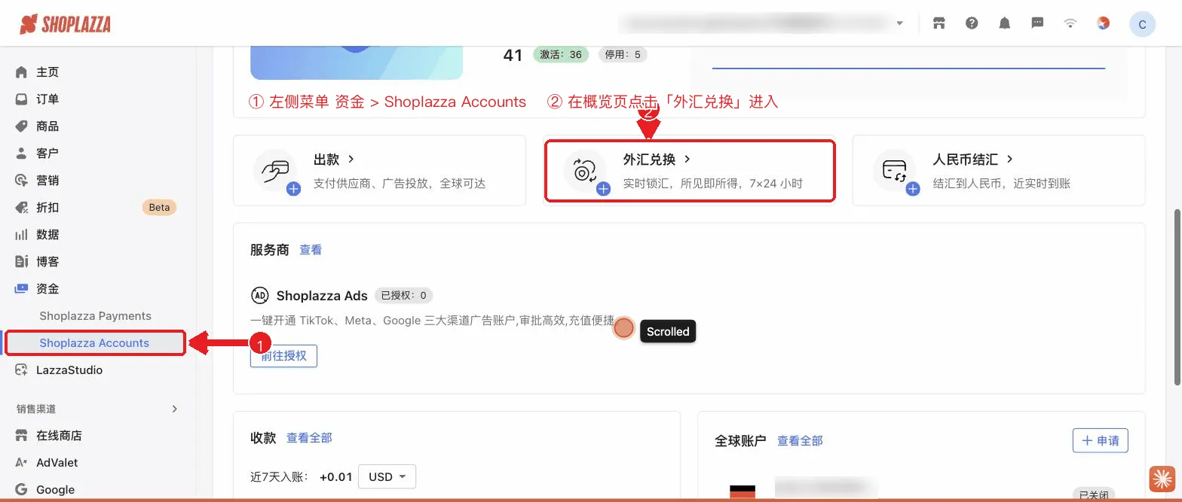
Task: Open the storefront icon in top bar
Action: click(939, 23)
